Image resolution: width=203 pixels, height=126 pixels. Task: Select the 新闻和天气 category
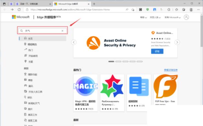coord(32,103)
